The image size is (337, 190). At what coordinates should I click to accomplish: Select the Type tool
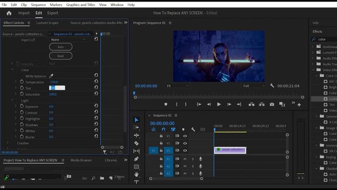coord(136,182)
